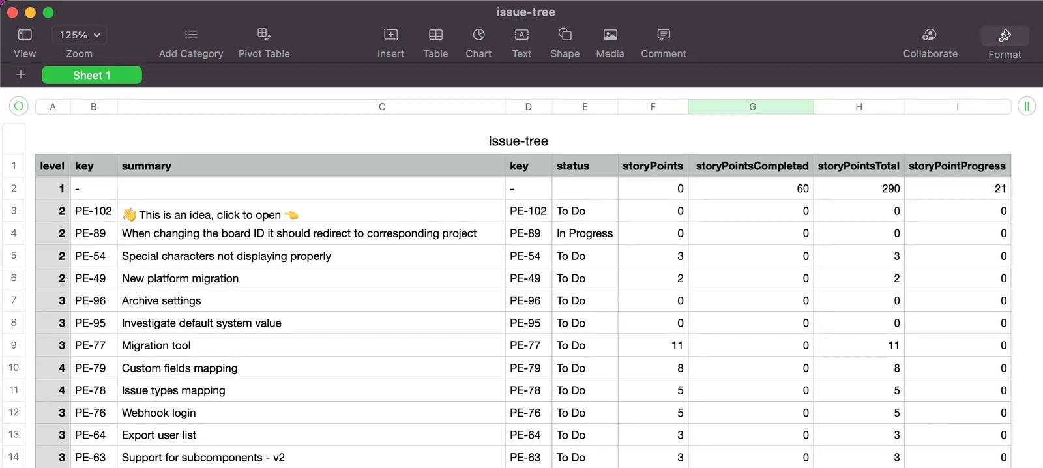Click the 'level' header cell

[53, 166]
